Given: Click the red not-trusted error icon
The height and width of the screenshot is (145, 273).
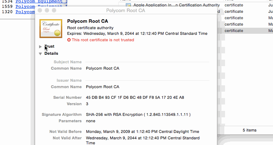Looking at the screenshot, I should pyautogui.click(x=69, y=40).
